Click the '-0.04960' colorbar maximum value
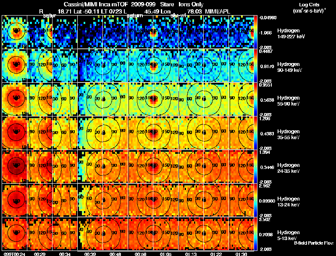Image resolution: width=336 pixels, height=256 pixels. (268, 18)
